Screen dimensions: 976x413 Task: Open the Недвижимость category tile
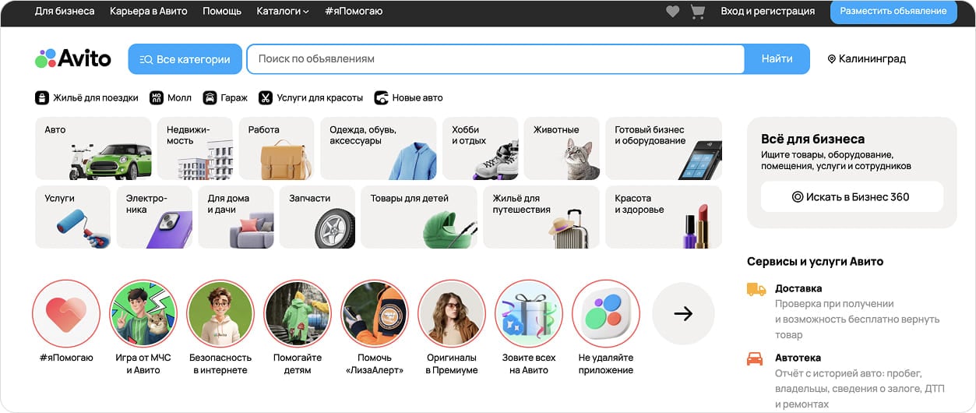[196, 149]
